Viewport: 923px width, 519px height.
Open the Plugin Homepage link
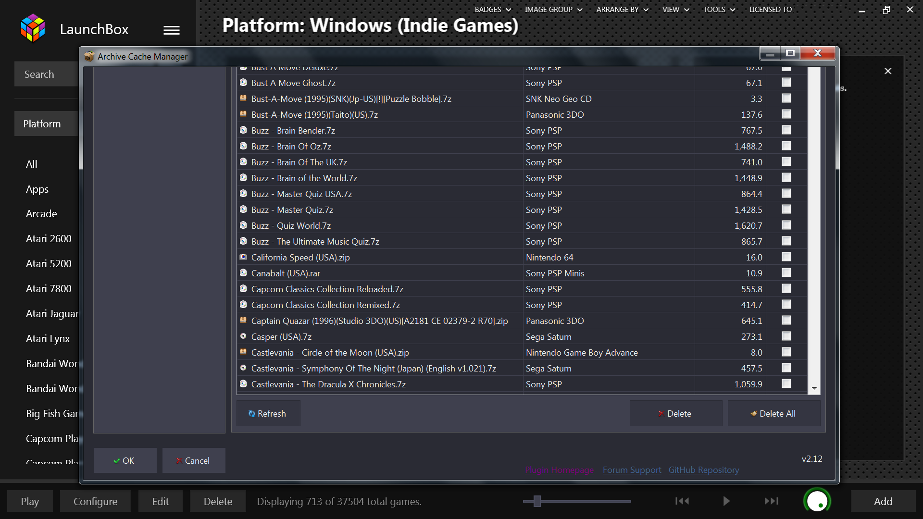click(x=560, y=470)
